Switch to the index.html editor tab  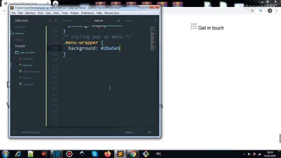tap(67, 21)
